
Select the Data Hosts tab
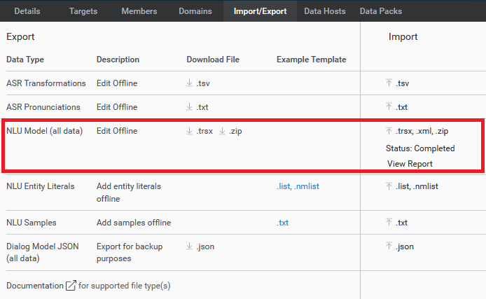(x=326, y=11)
